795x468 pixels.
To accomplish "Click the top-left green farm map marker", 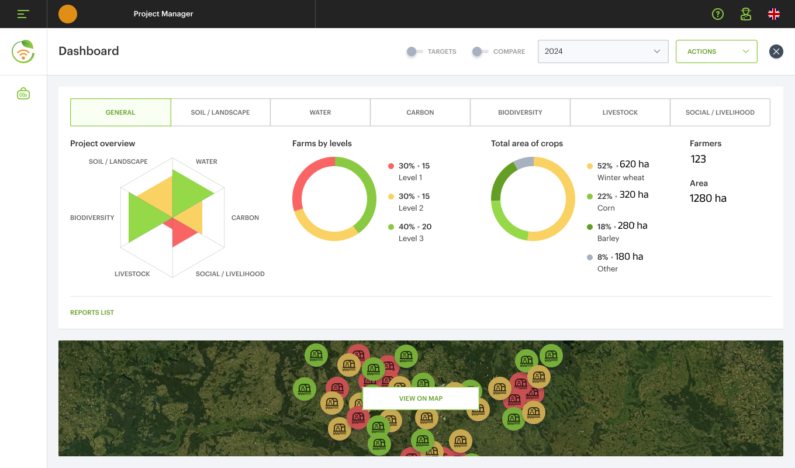I will [x=316, y=355].
